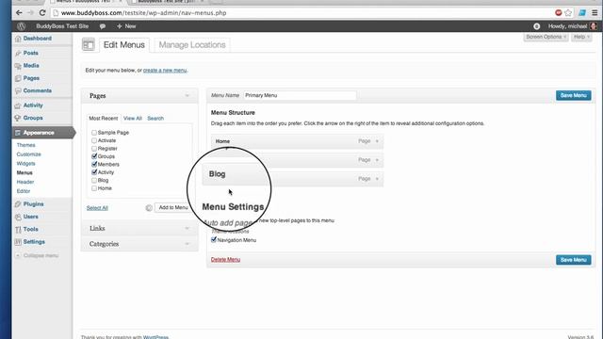Click the Posts pin icon

18,53
